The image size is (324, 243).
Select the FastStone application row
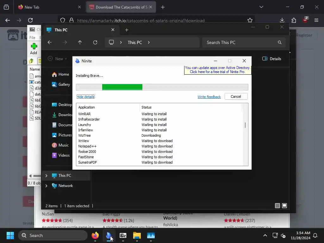(159, 157)
